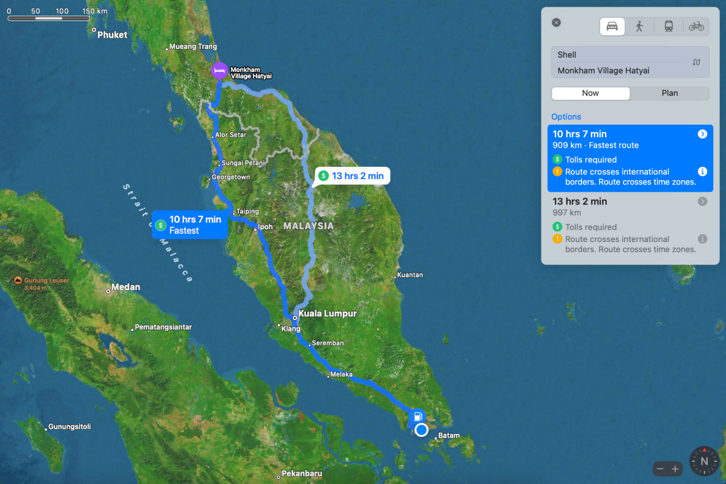Click the Shell gas station pin
This screenshot has width=726, height=484.
tap(417, 417)
